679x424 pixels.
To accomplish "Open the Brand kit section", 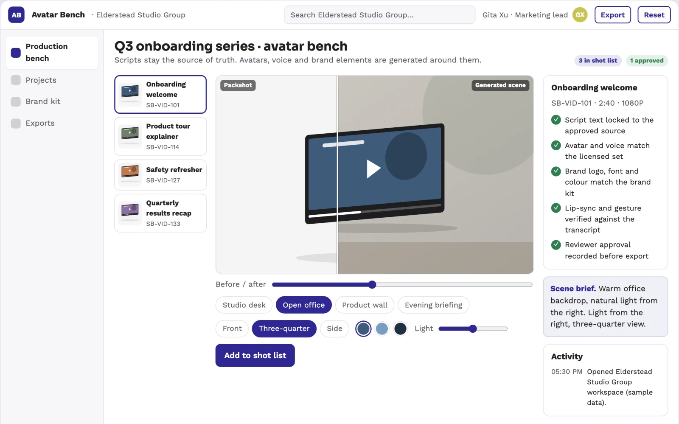I will coord(52,102).
